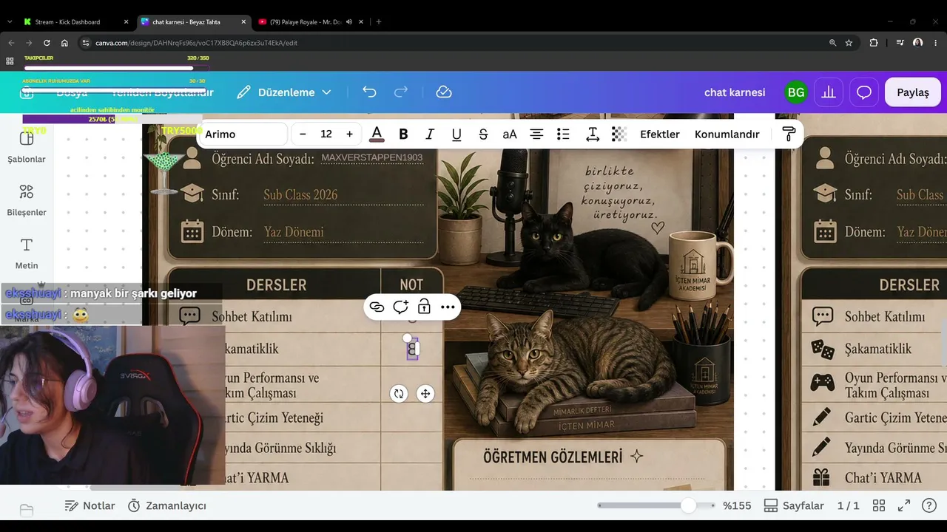Apply italic formatting
Screen dimensions: 947x532
click(430, 134)
